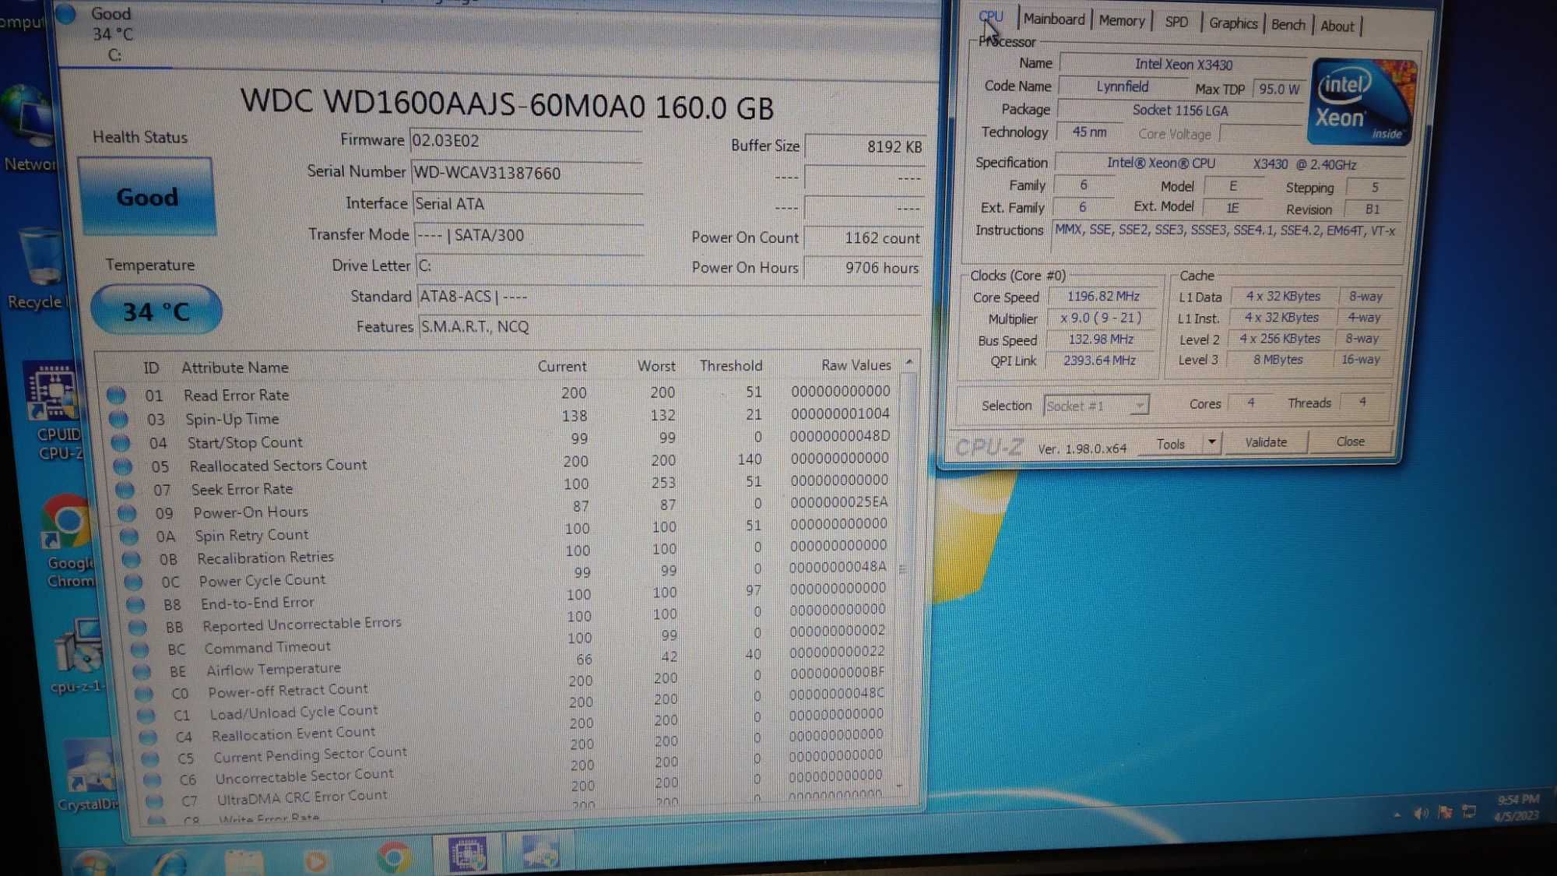Screen dimensions: 1557x876
Task: Click the Serial Number field WD-WCAV31387660
Action: pyautogui.click(x=527, y=173)
